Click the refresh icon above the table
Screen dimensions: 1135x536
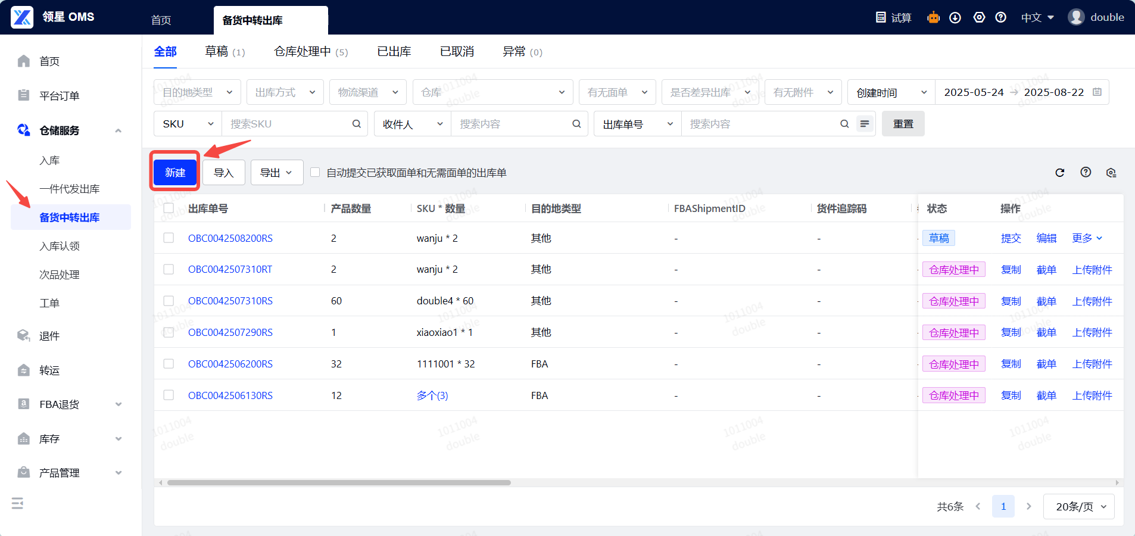[x=1059, y=173]
